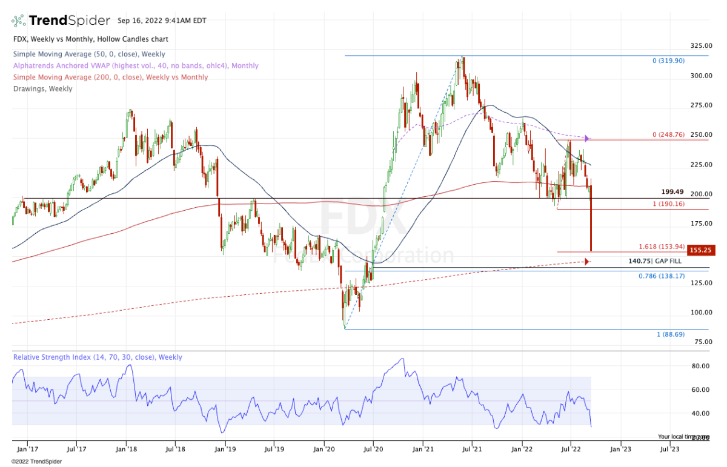Select the Simple Moving Average 50 legend entry
The image size is (727, 467).
[89, 53]
